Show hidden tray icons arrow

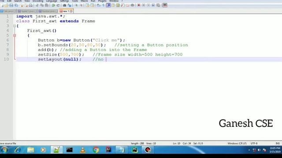249,150
